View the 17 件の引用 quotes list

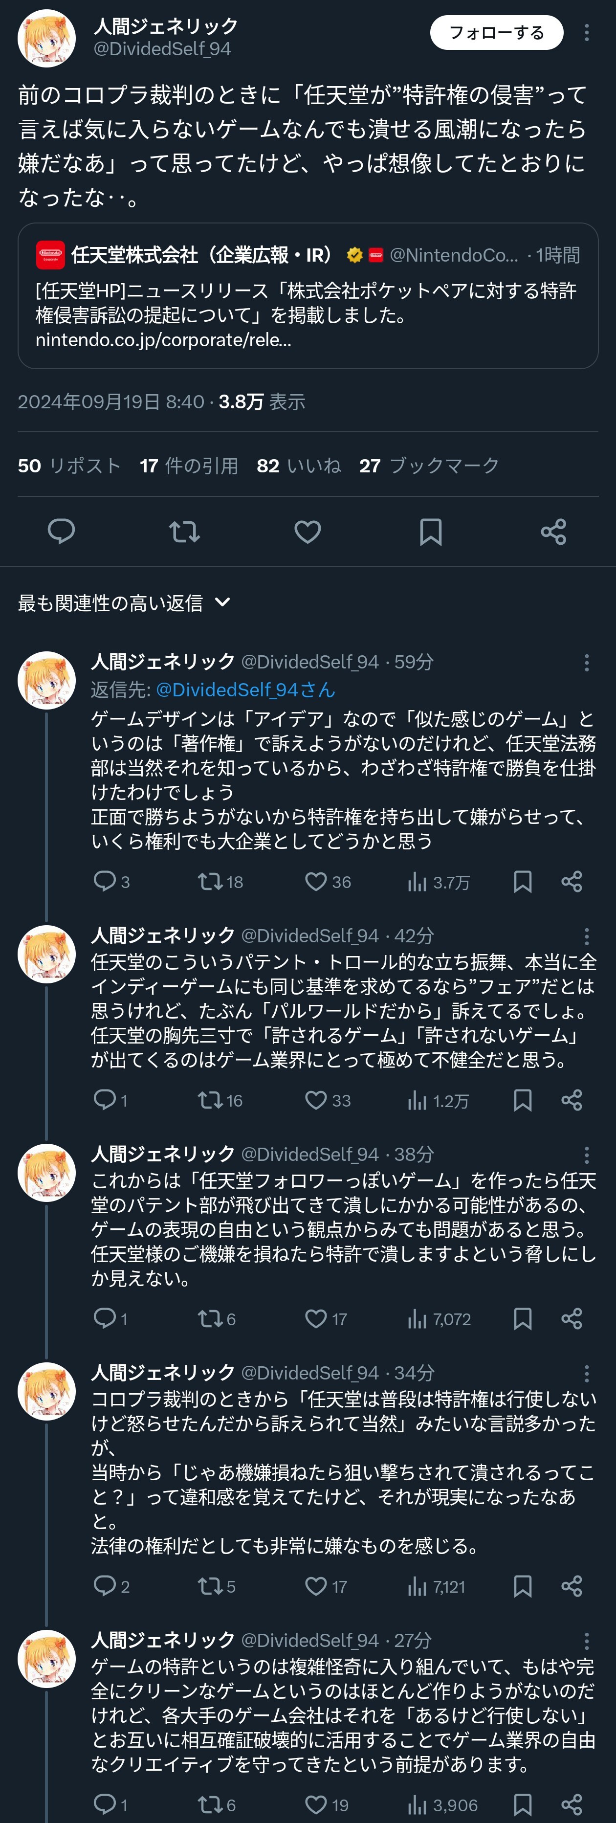[x=189, y=465]
